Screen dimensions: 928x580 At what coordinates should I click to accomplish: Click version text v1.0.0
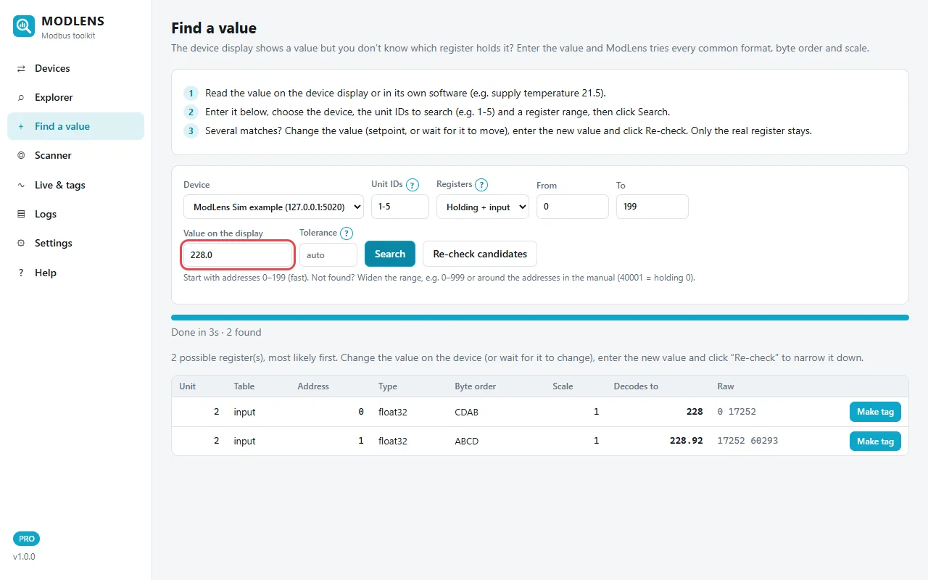point(24,557)
